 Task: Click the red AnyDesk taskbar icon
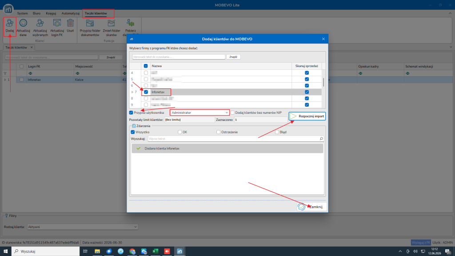[x=167, y=252]
